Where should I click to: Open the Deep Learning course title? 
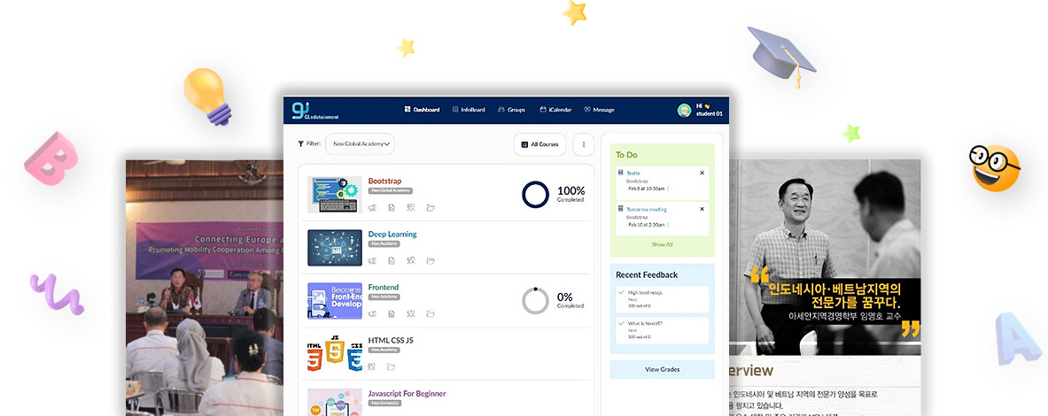pos(392,235)
